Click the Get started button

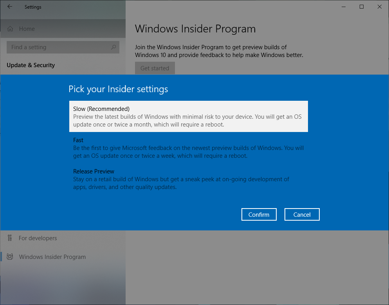tap(155, 68)
